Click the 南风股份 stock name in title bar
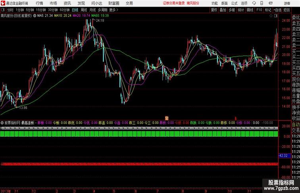This screenshot has width=300, height=193. [193, 3]
